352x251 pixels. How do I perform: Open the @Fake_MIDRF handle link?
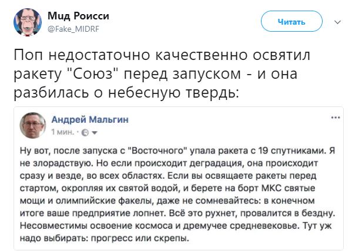(x=73, y=29)
